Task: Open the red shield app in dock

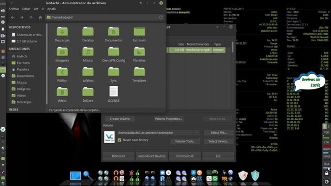Action: coord(243,176)
